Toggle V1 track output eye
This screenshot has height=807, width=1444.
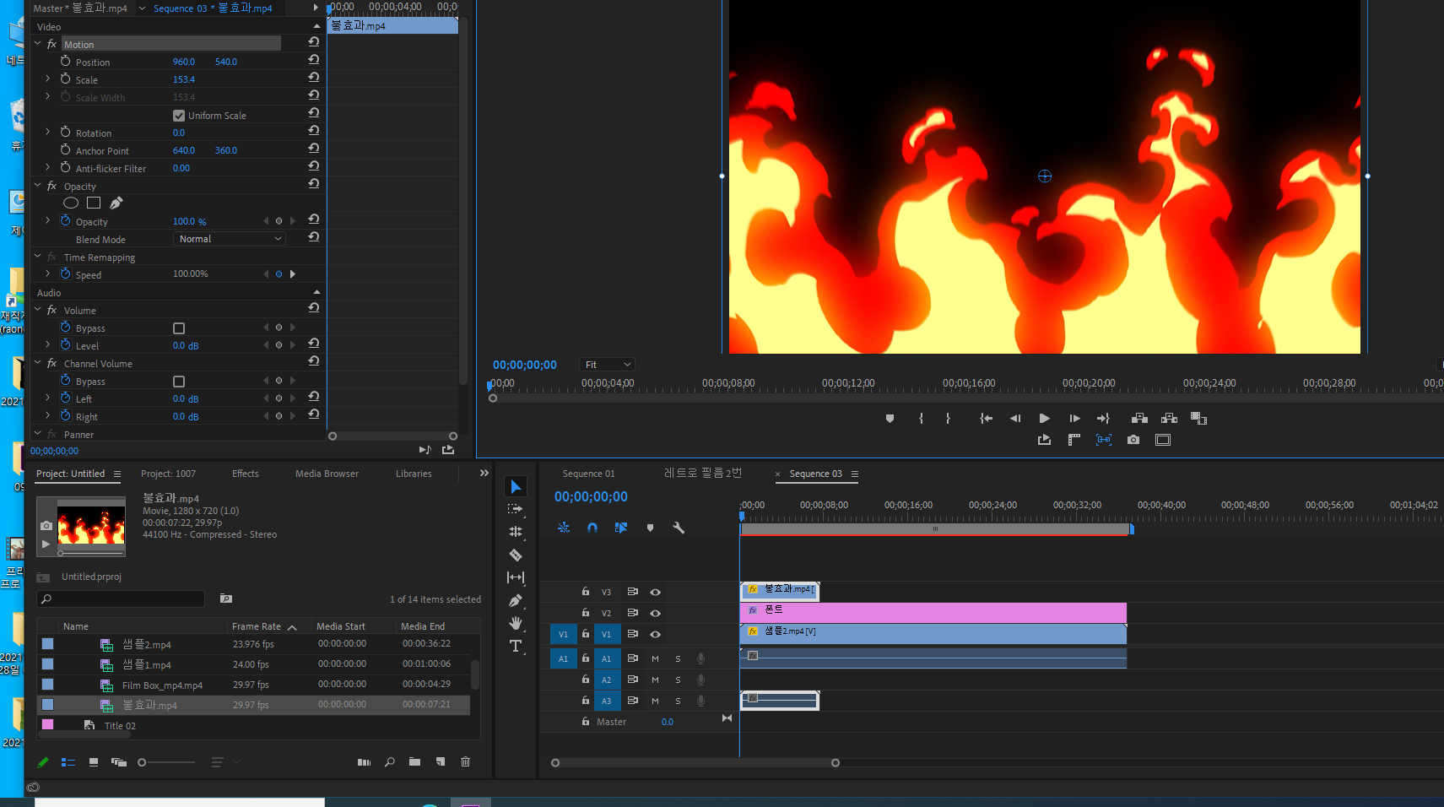coord(655,634)
